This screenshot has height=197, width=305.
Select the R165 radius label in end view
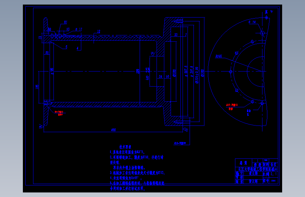pyautogui.click(x=218, y=56)
